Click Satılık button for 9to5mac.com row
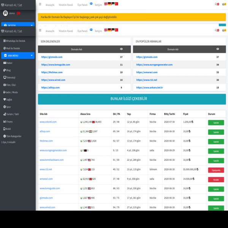The height and width of the screenshot is (228, 228). (216, 142)
